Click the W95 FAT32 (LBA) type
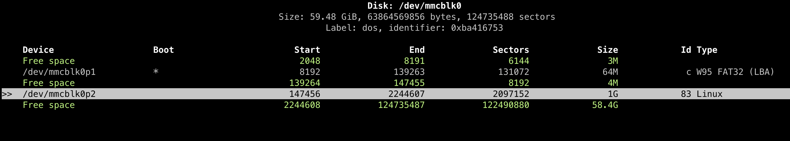Viewport: 790px width, 141px height. click(735, 72)
